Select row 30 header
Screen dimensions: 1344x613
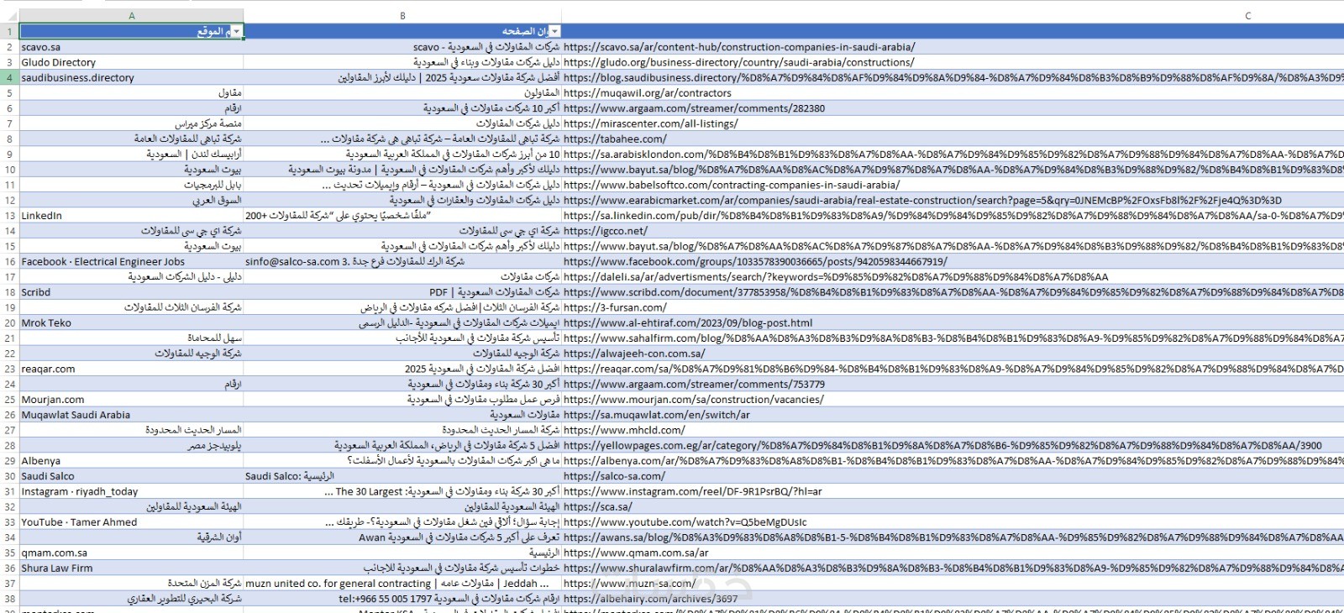click(9, 476)
